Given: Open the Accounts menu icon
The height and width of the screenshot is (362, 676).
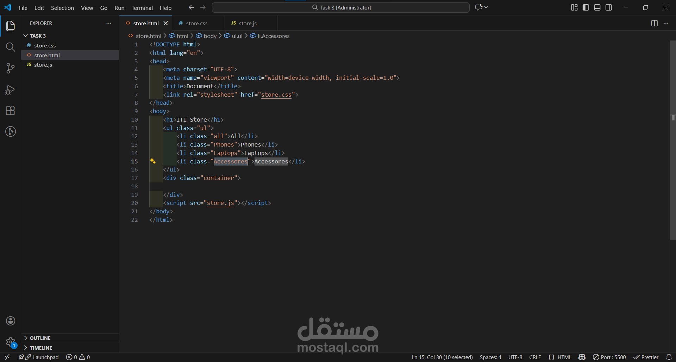Looking at the screenshot, I should click(11, 321).
